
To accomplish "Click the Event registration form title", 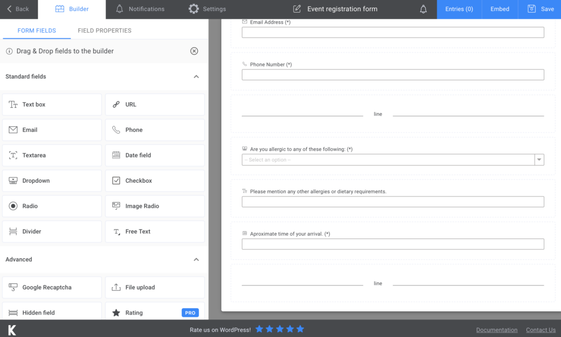I will pos(342,9).
